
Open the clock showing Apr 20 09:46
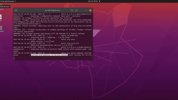click(x=93, y=1)
